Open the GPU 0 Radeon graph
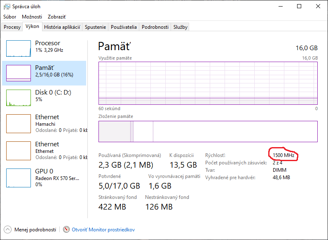328x240 pixels. (19, 178)
